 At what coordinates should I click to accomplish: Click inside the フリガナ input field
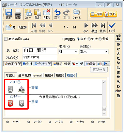click(40, 58)
